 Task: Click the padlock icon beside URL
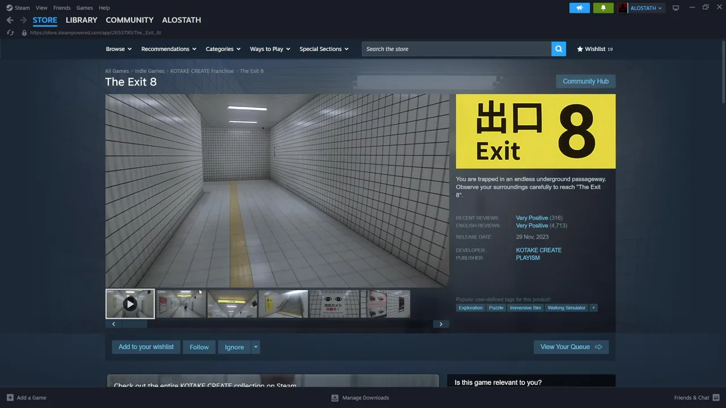(24, 33)
